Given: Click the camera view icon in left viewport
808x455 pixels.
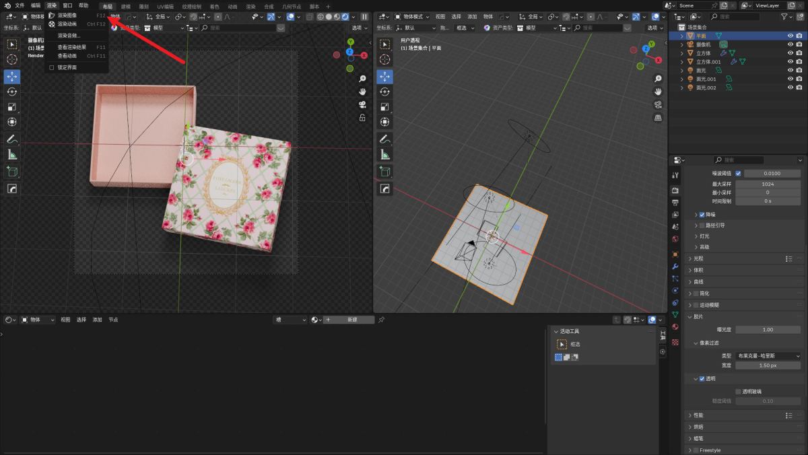Looking at the screenshot, I should point(362,104).
